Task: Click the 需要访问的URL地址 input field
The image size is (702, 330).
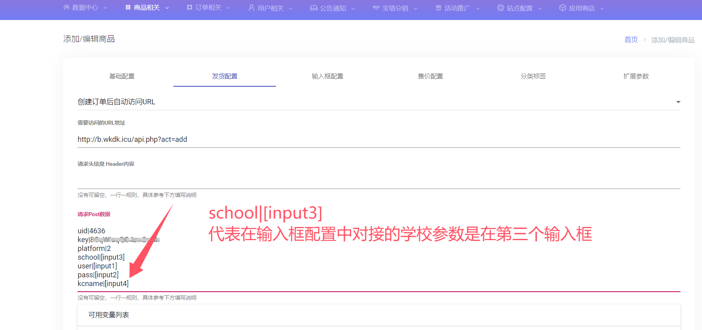Action: tap(378, 139)
